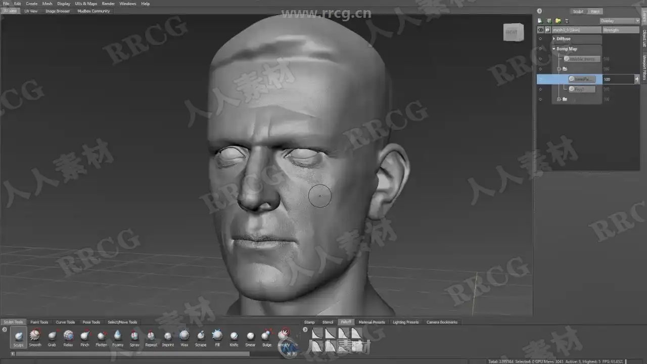Switch to the Image Browser tab
Image resolution: width=647 pixels, height=364 pixels.
point(58,11)
